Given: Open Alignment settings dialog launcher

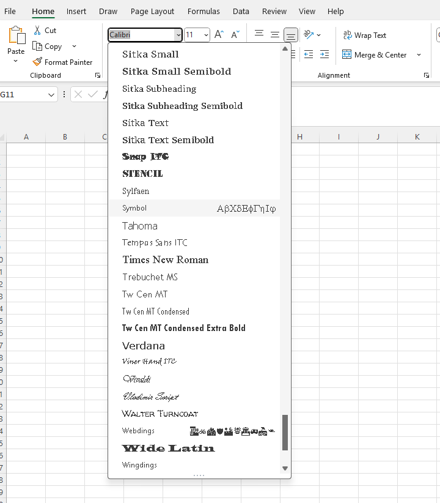Looking at the screenshot, I should coord(426,75).
